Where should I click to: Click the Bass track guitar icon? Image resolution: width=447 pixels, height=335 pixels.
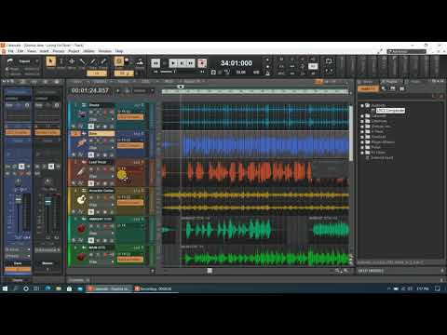[81, 143]
